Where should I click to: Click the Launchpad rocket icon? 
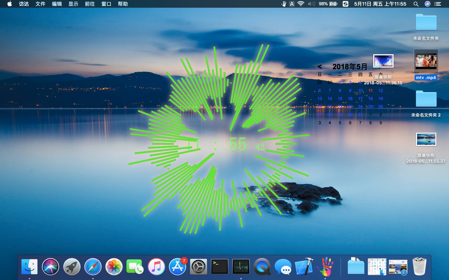tap(72, 267)
